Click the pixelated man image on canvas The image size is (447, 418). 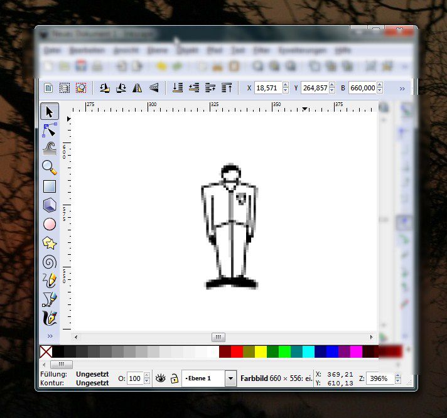[230, 227]
